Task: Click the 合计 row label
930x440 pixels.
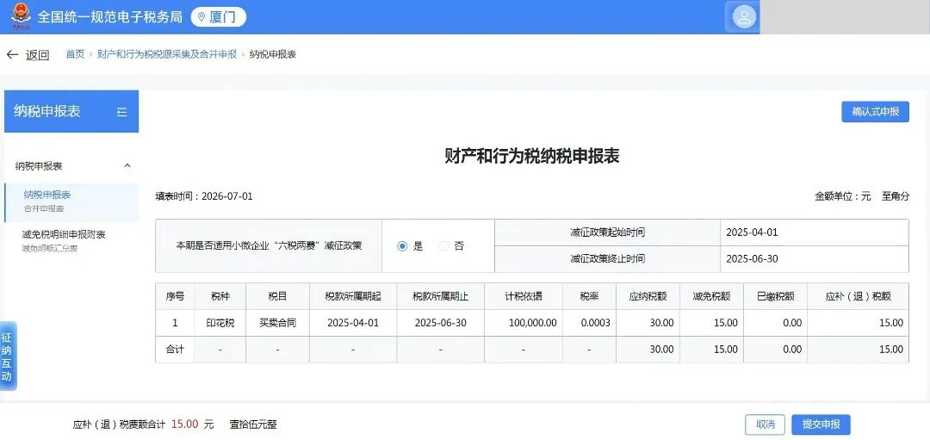Action: click(174, 350)
